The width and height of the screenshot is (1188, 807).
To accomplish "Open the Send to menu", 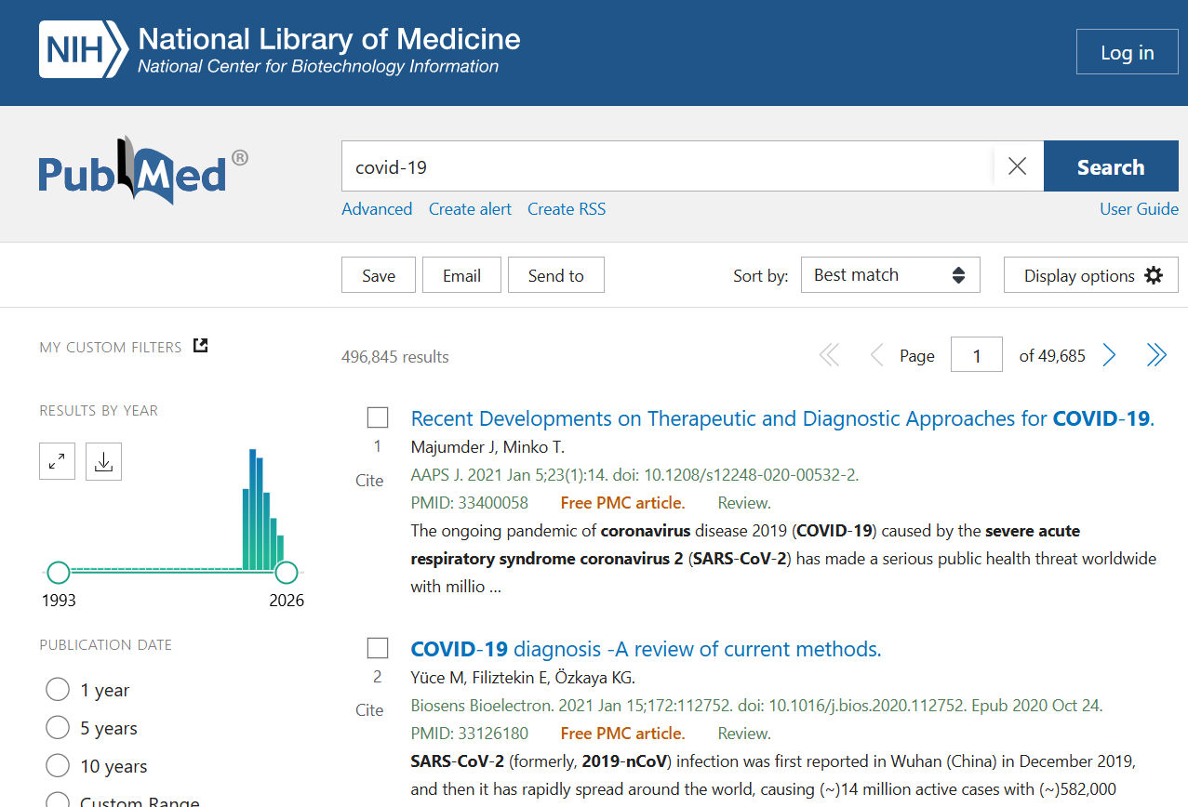I will click(x=555, y=274).
